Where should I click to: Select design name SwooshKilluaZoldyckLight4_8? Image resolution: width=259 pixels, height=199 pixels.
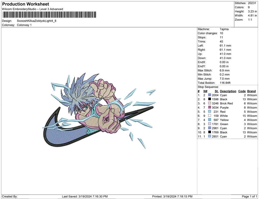coord(37,21)
